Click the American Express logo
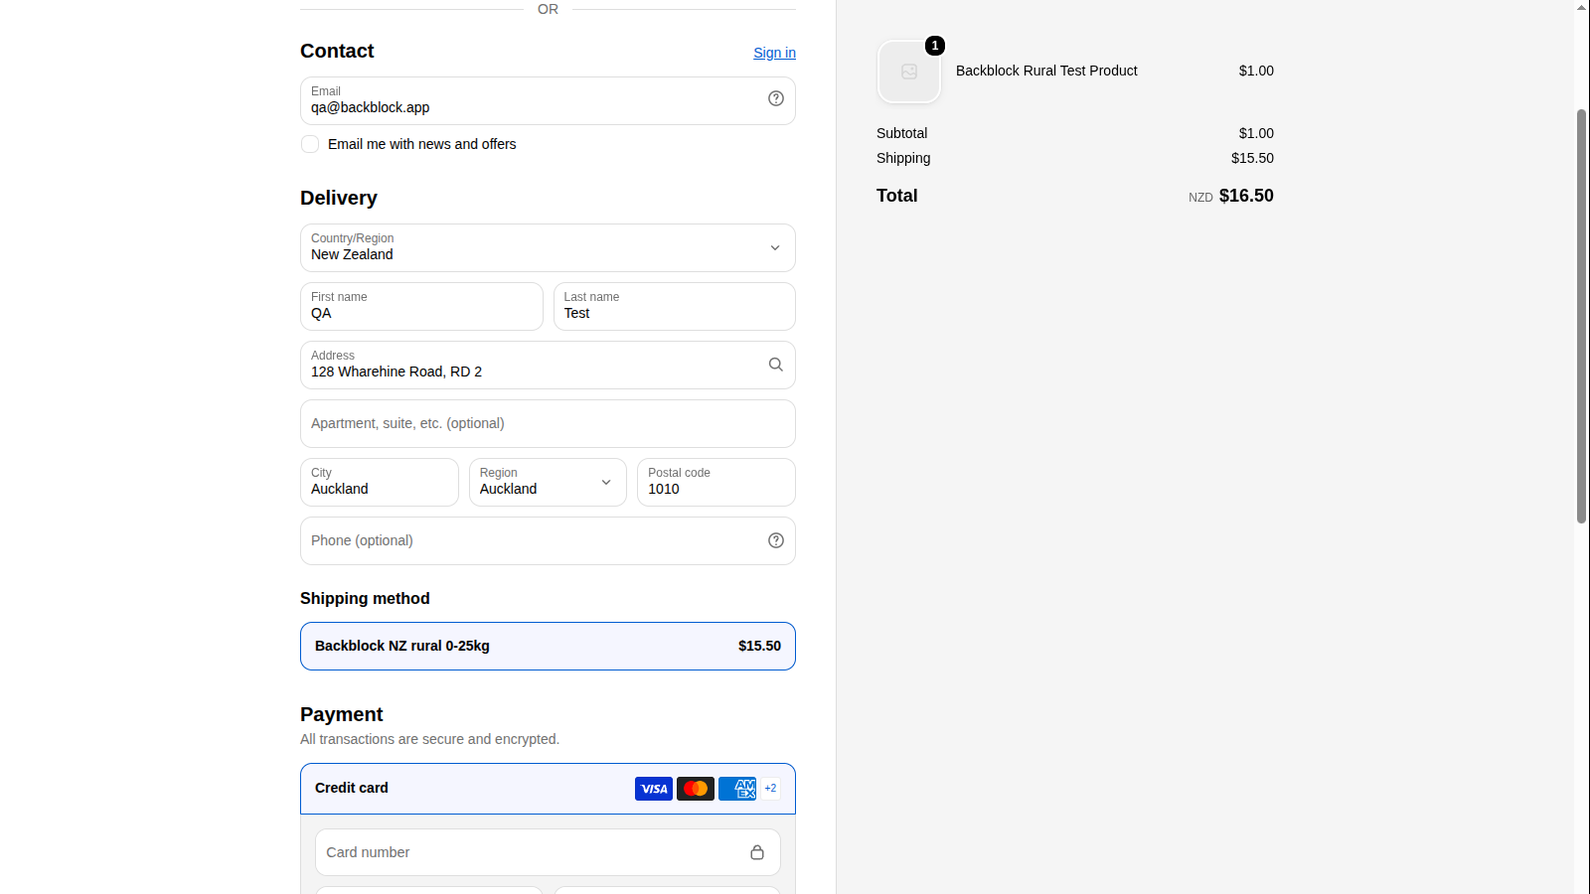 [737, 789]
